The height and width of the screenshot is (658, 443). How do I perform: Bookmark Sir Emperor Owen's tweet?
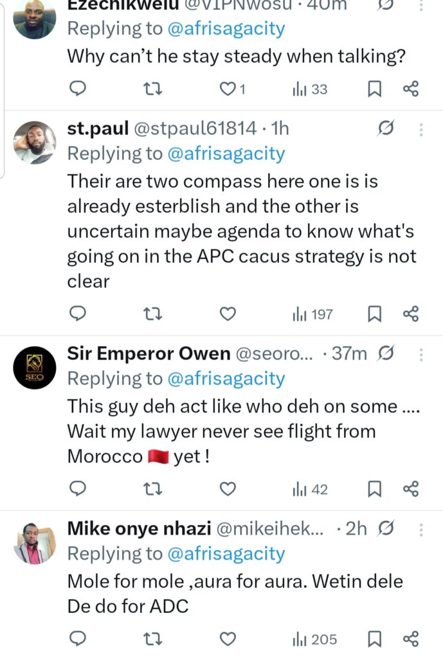click(374, 490)
